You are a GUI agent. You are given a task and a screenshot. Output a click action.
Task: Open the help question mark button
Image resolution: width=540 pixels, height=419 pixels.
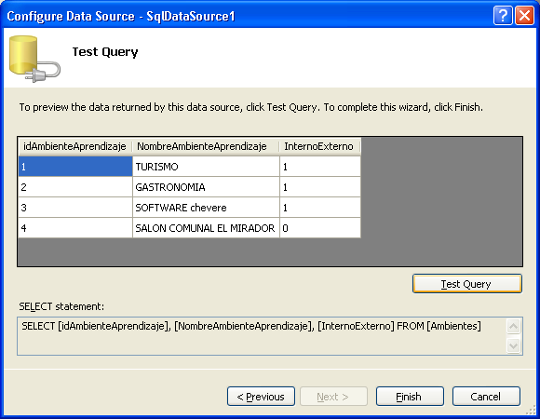(x=503, y=16)
